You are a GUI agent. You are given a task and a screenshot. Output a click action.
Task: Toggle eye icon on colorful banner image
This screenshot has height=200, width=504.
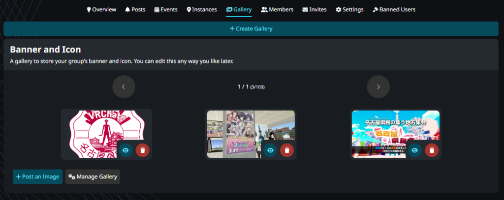coord(414,150)
